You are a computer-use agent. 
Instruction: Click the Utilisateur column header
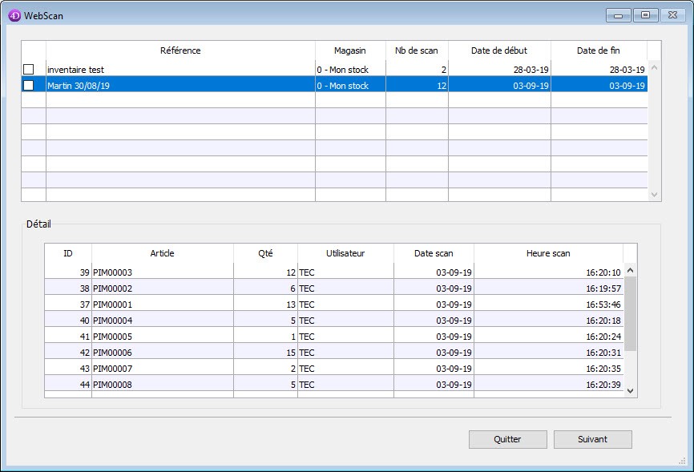coord(345,253)
